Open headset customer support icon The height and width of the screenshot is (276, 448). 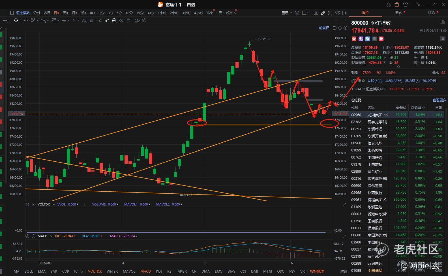pyautogui.click(x=389, y=5)
